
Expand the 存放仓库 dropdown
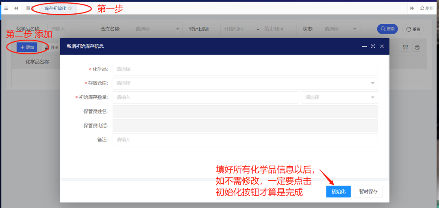click(245, 83)
